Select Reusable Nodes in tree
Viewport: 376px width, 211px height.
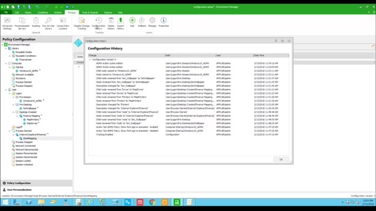pos(23,52)
